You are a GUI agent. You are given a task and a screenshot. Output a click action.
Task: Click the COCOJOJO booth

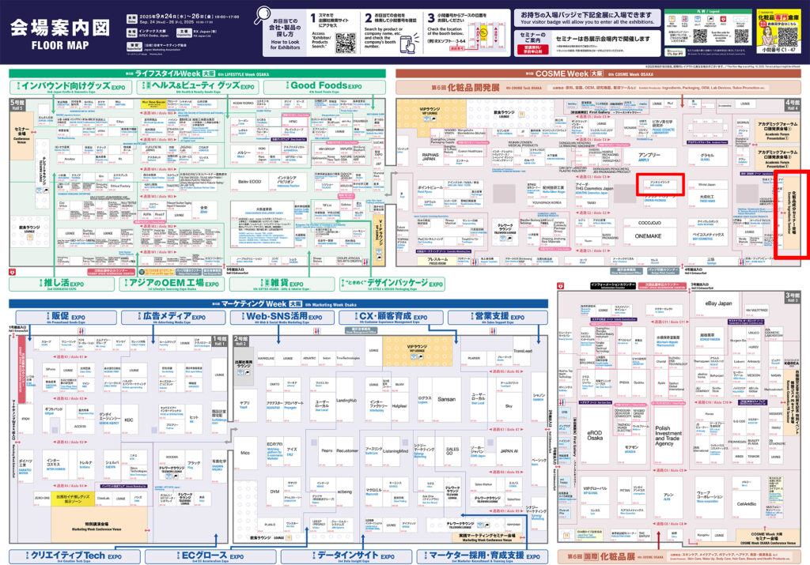coord(649,223)
